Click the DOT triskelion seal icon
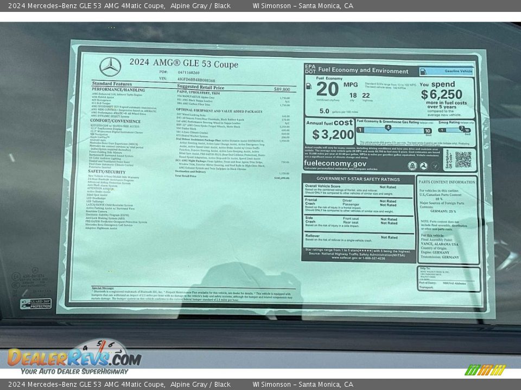Image resolution: width=521 pixels, height=390 pixels. (x=424, y=166)
